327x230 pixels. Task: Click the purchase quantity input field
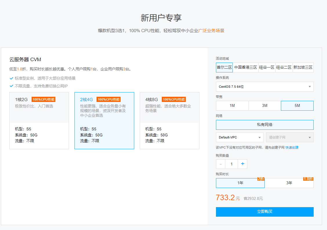pos(232,164)
